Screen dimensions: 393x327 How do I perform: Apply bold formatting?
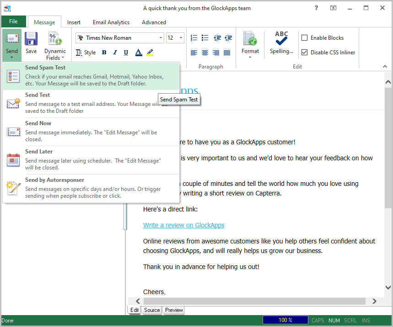pos(104,52)
